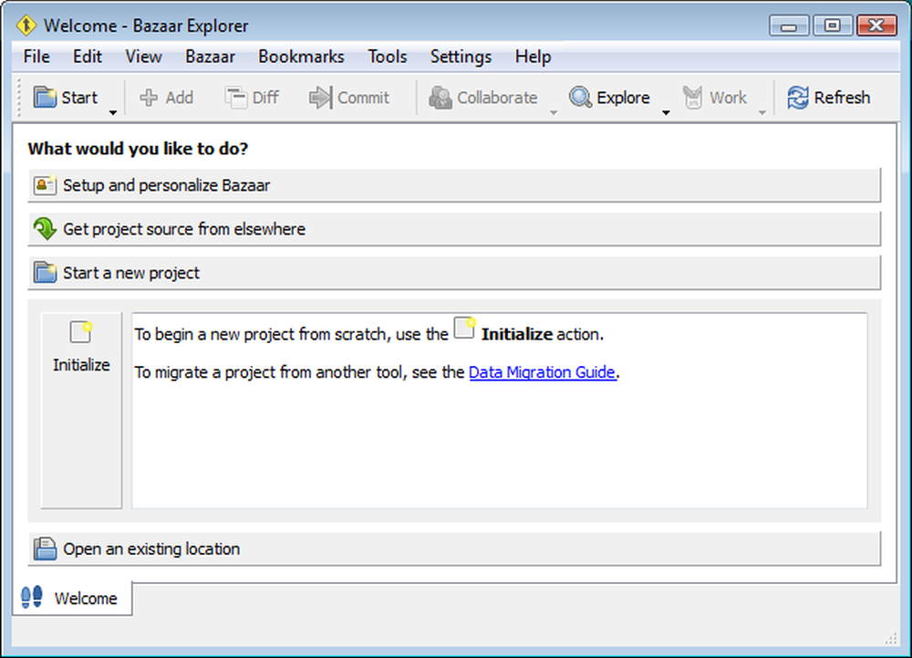Open the Help menu
The width and height of the screenshot is (912, 658).
(x=533, y=57)
